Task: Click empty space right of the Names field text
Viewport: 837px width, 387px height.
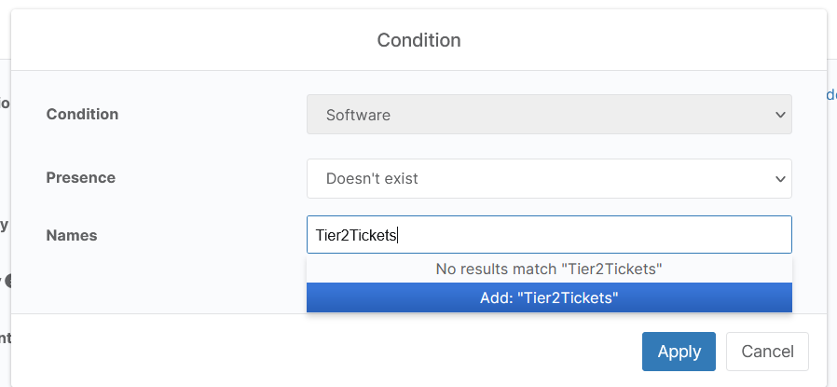Action: [x=593, y=234]
